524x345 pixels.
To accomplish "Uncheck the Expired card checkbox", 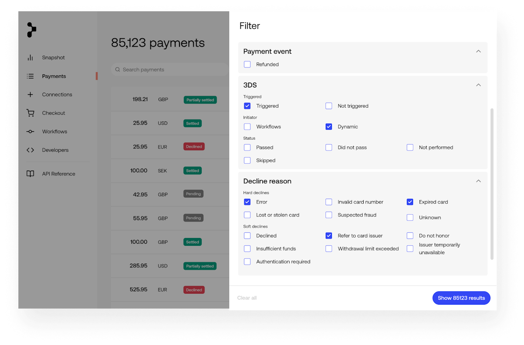I will coord(410,202).
